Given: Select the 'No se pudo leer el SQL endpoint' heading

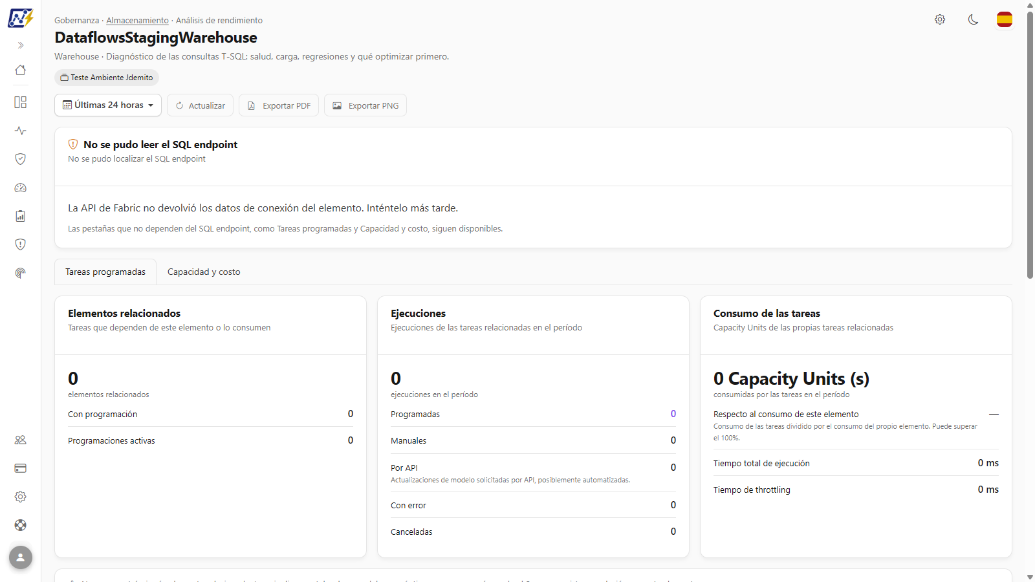Looking at the screenshot, I should pos(160,145).
